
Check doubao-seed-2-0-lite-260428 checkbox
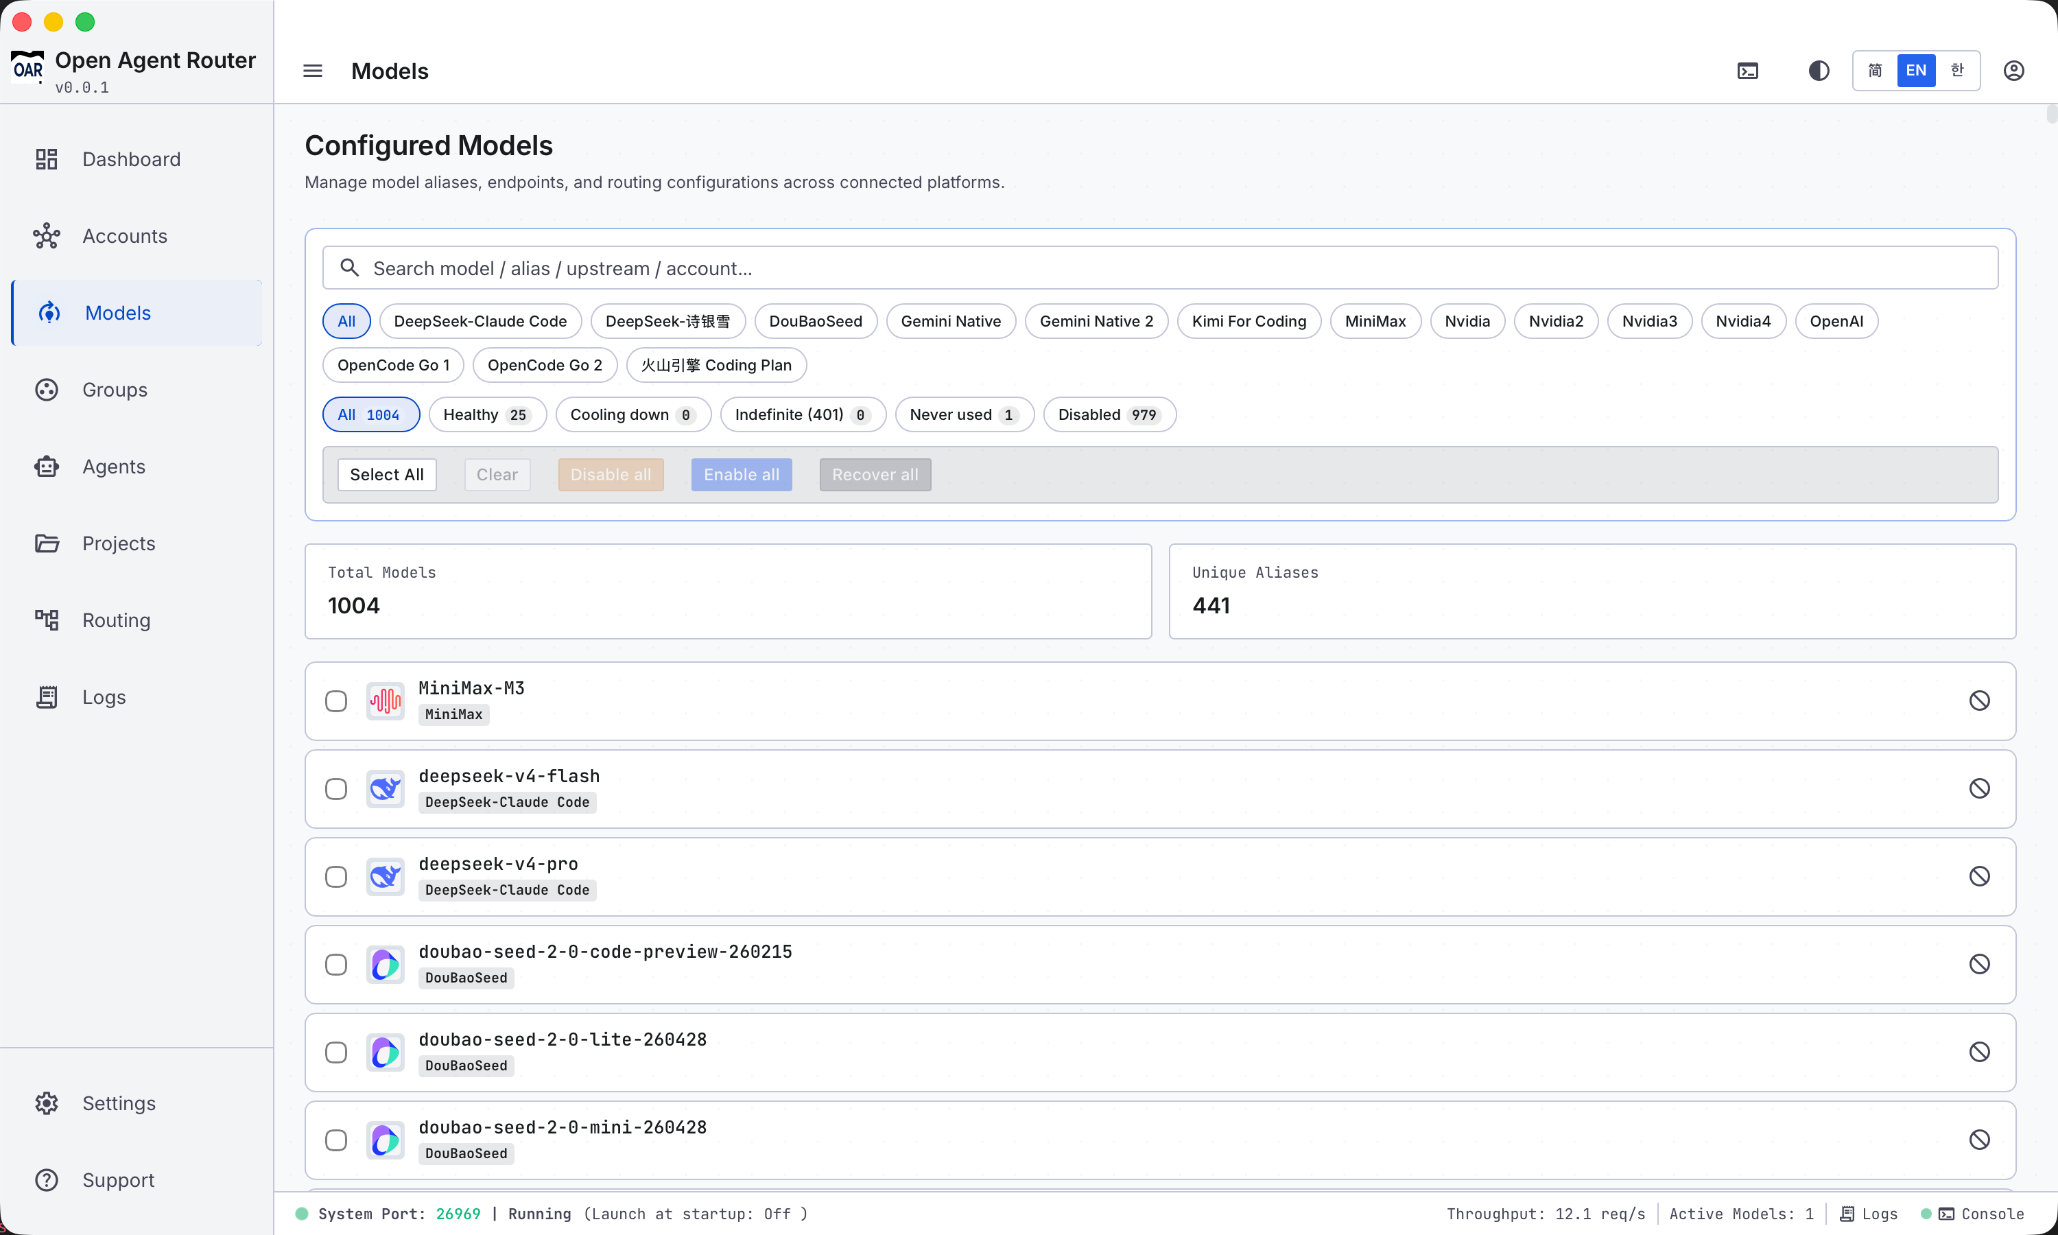(x=336, y=1052)
